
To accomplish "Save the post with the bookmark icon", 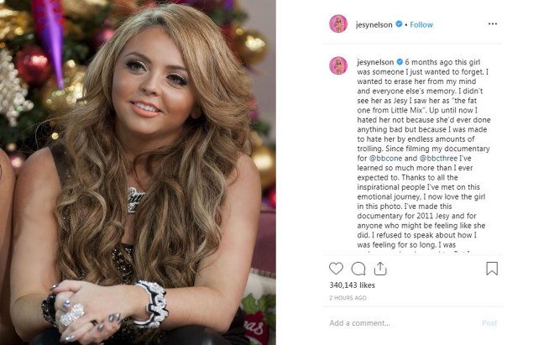I will click(x=492, y=269).
